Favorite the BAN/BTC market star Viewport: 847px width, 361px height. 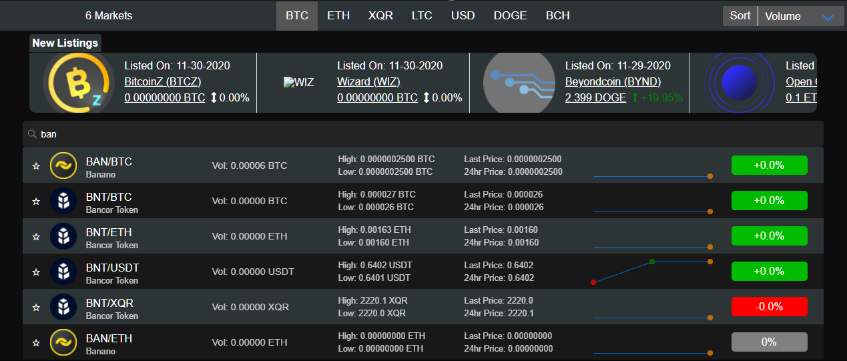(36, 165)
